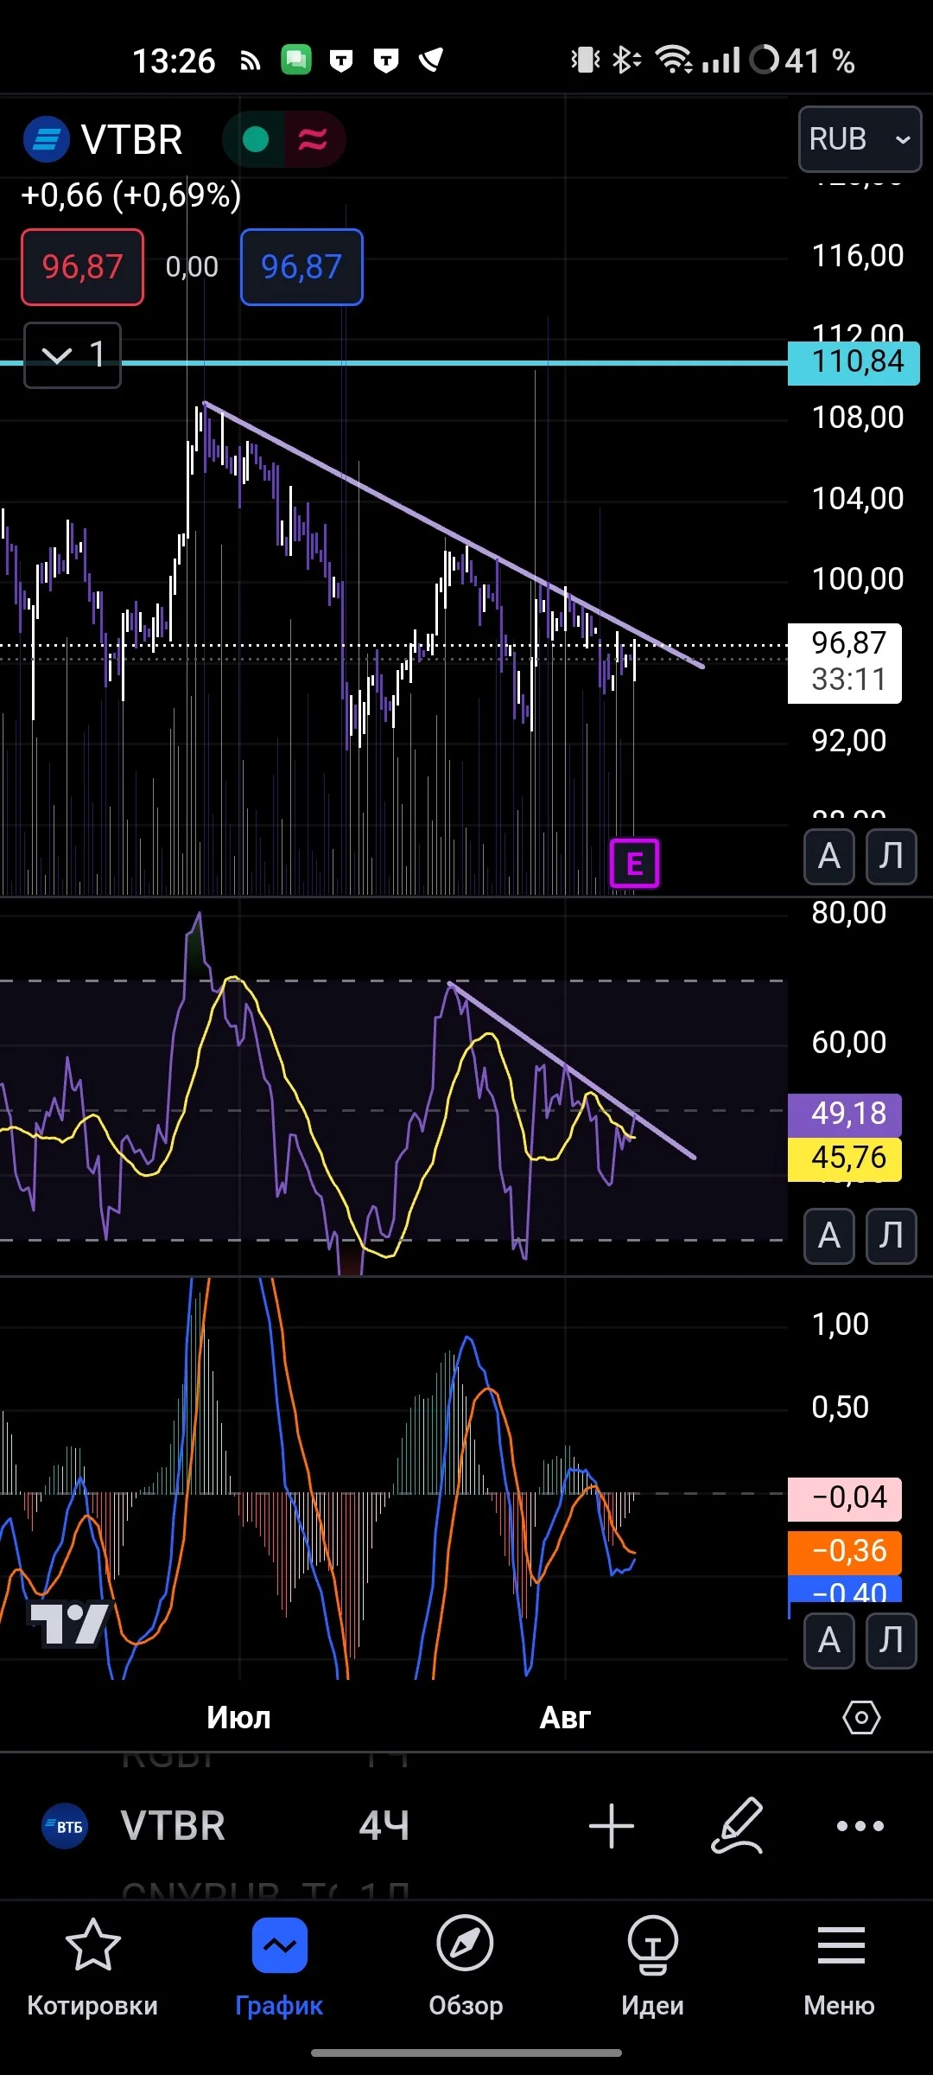The height and width of the screenshot is (2075, 933).
Task: Tap the pink histogram value −0,04
Action: [845, 1498]
